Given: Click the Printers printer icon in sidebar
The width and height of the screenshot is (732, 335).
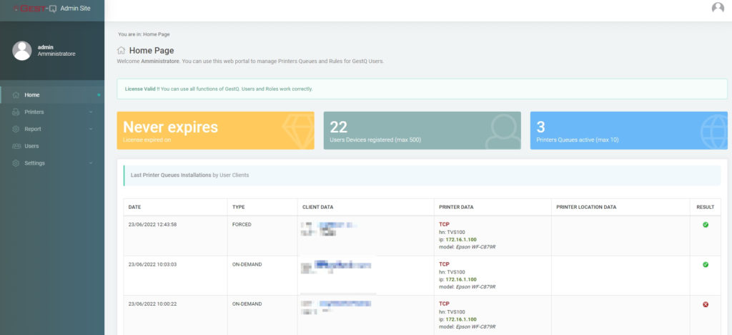Looking at the screenshot, I should pos(16,112).
